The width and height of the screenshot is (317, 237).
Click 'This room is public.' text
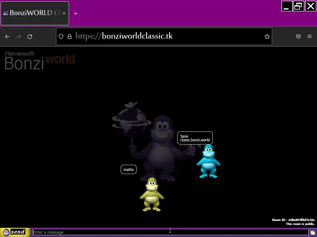pos(300,224)
